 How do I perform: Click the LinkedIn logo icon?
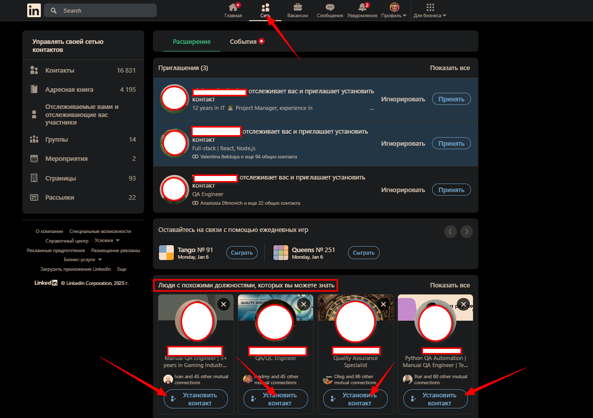coord(34,10)
